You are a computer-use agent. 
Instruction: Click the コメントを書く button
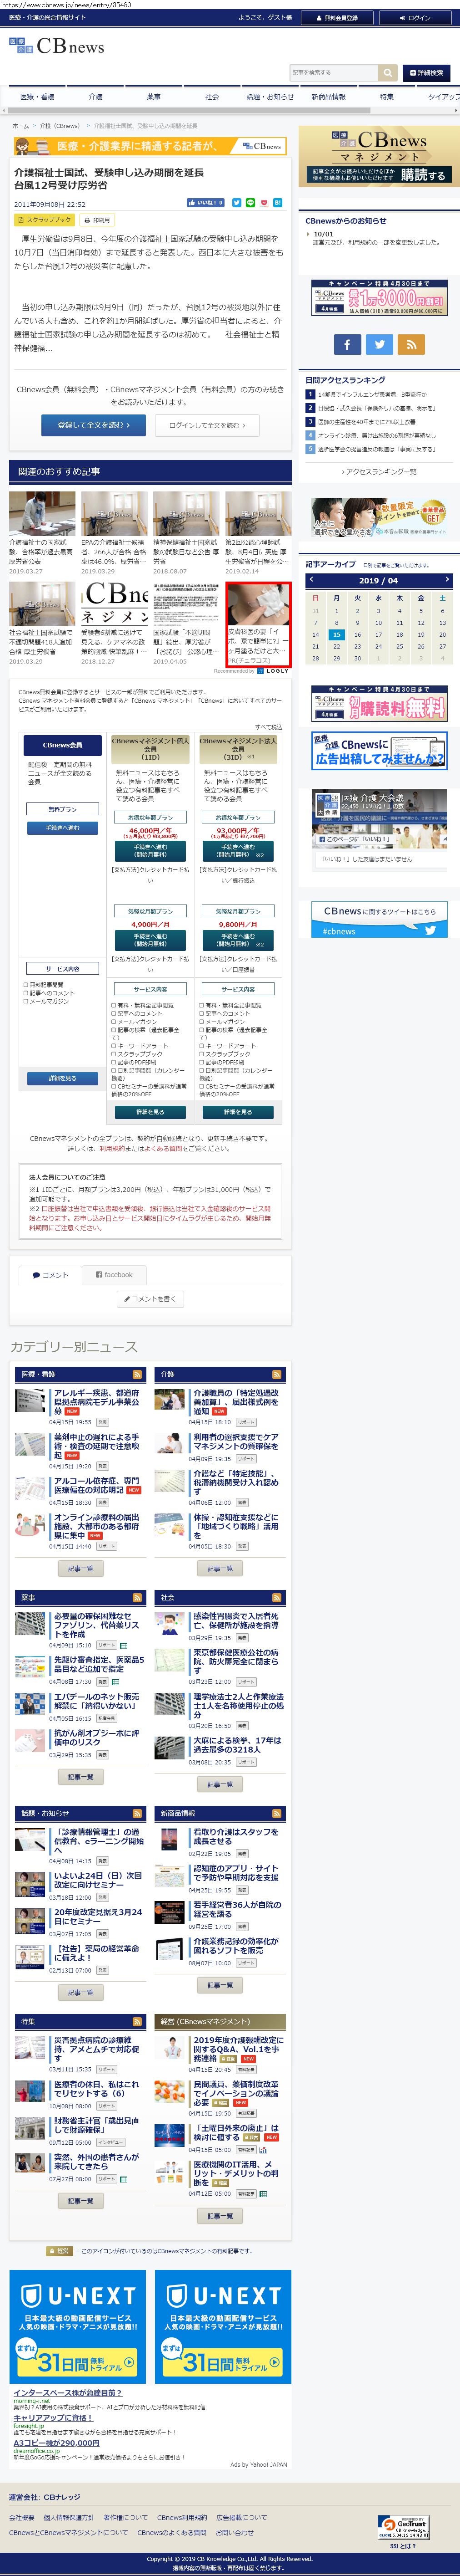coord(150,1299)
